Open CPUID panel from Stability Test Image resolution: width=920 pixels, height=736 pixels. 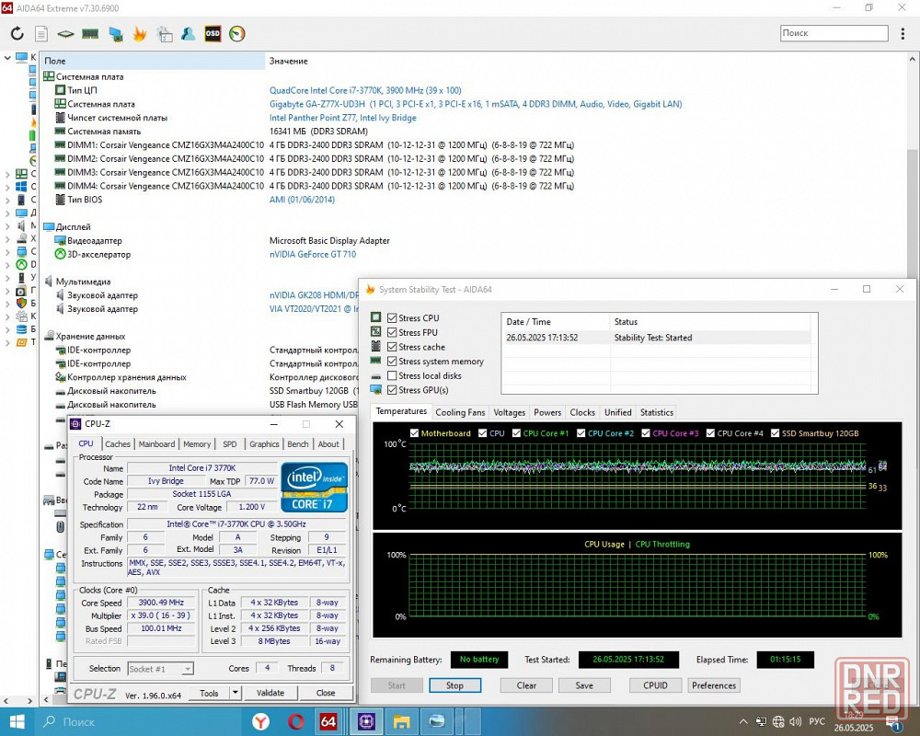pos(655,685)
